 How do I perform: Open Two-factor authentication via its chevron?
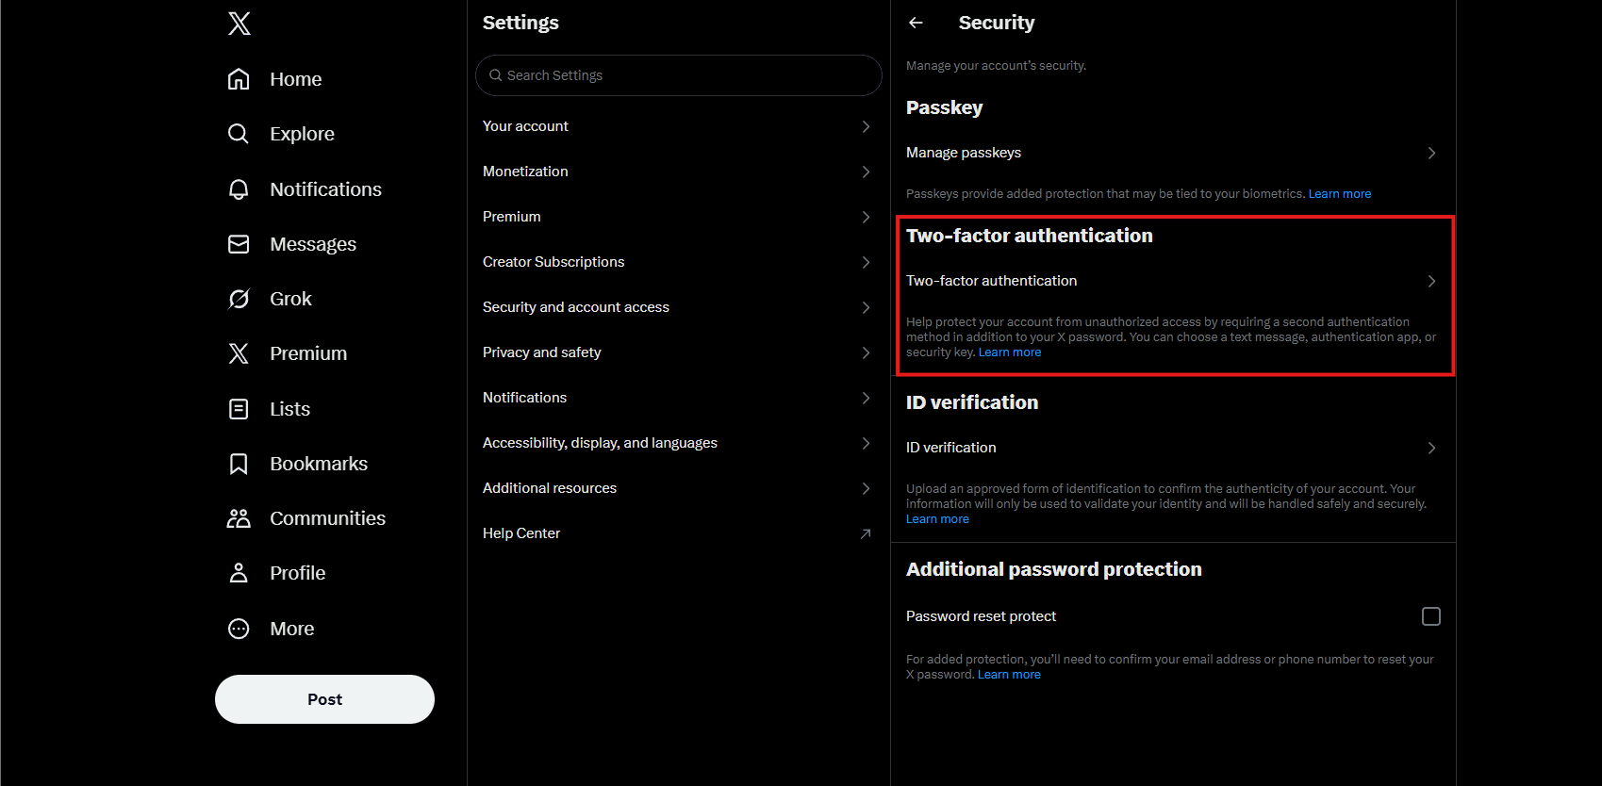pyautogui.click(x=1430, y=280)
